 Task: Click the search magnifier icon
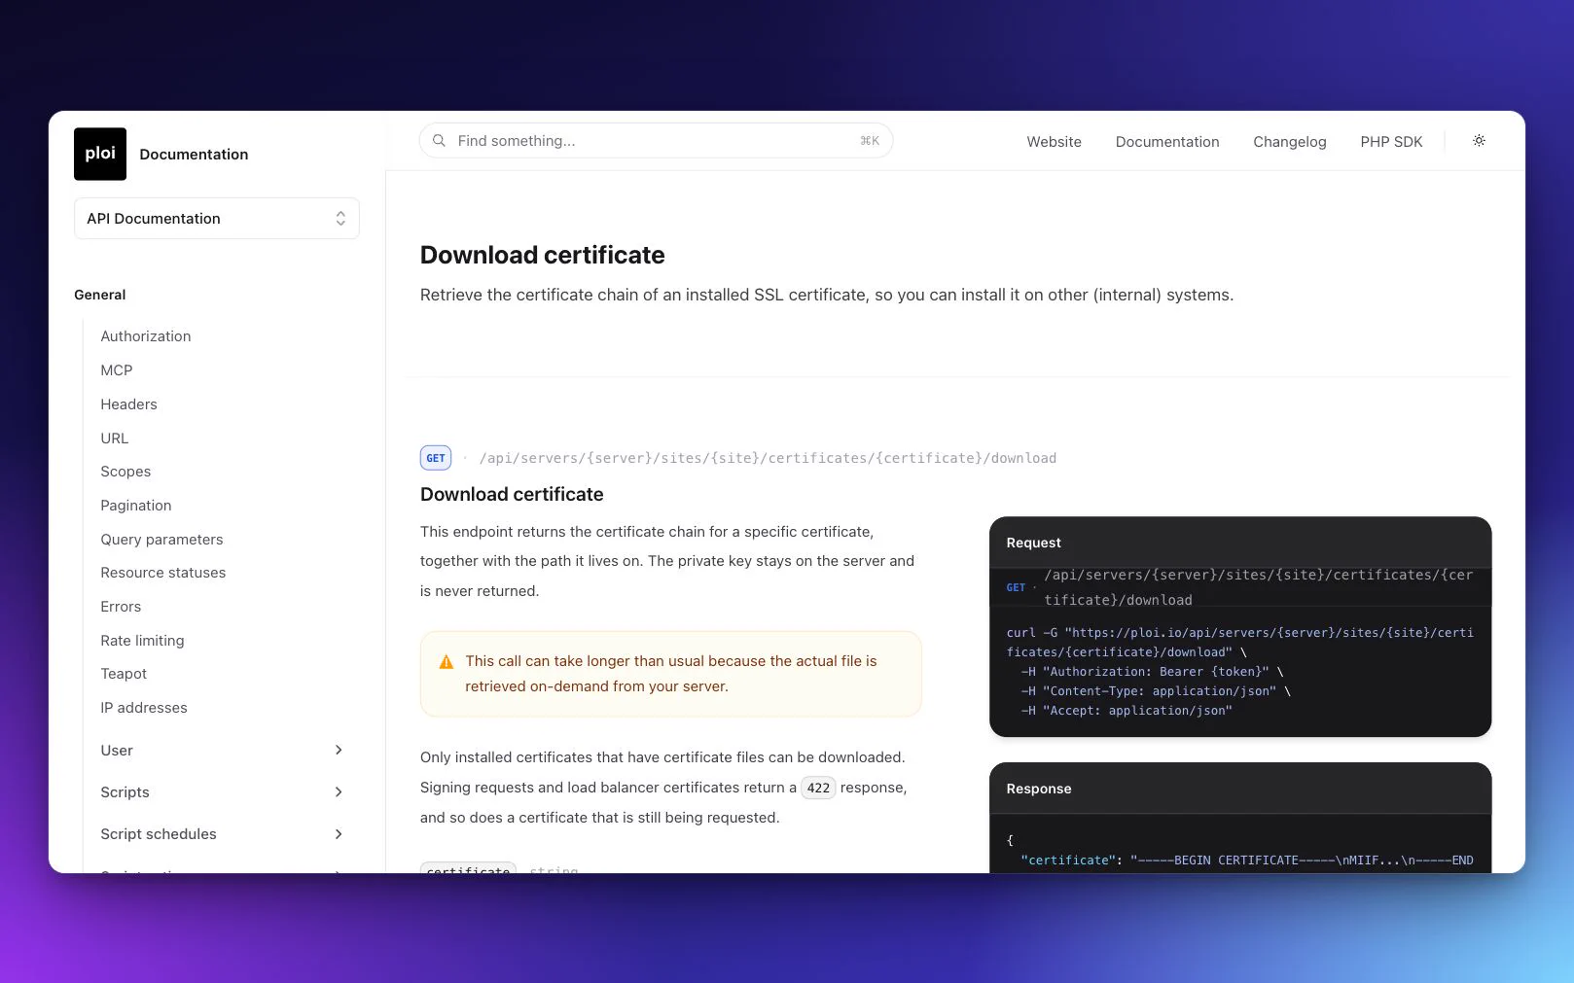(440, 141)
